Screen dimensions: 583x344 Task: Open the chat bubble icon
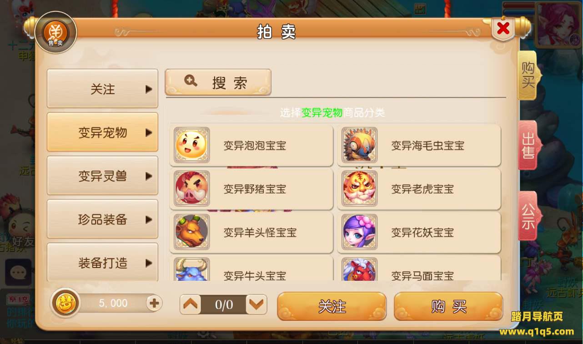click(x=18, y=273)
